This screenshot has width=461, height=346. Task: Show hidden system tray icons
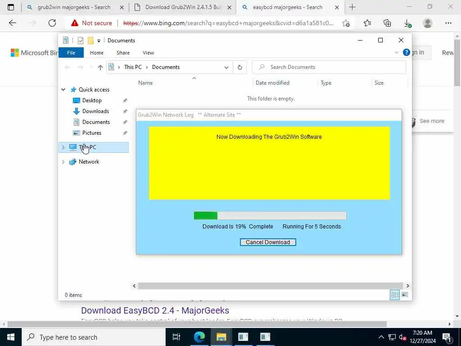[381, 337]
